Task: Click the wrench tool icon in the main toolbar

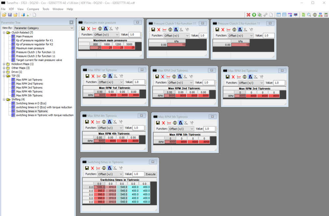Action: 266,15
